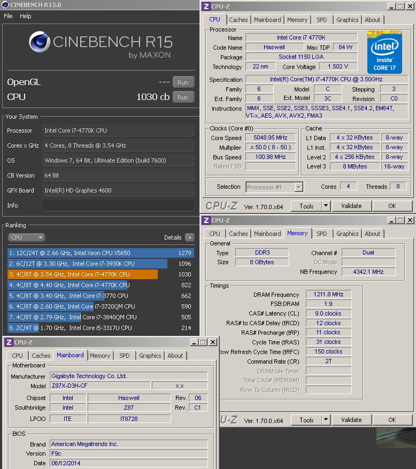Select Memory tab in Mainboard CPU-Z window
This screenshot has height=469, width=416.
click(100, 356)
